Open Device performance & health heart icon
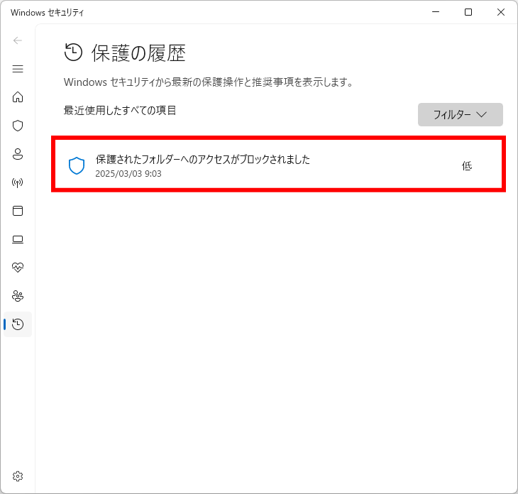 click(18, 268)
